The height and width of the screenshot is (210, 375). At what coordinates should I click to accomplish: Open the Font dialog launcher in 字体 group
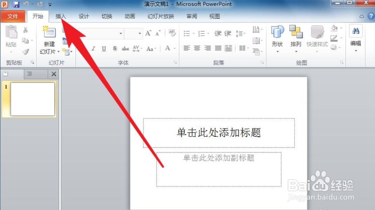point(175,62)
